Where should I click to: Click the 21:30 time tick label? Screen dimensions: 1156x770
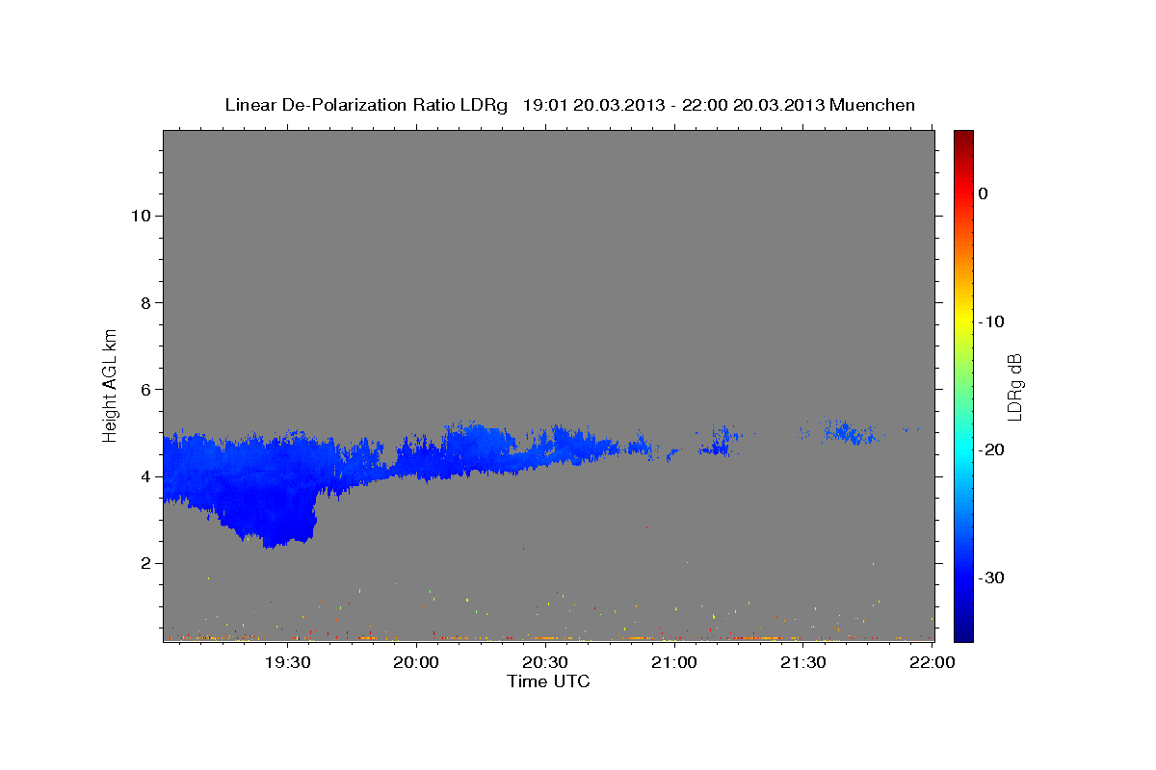point(802,662)
